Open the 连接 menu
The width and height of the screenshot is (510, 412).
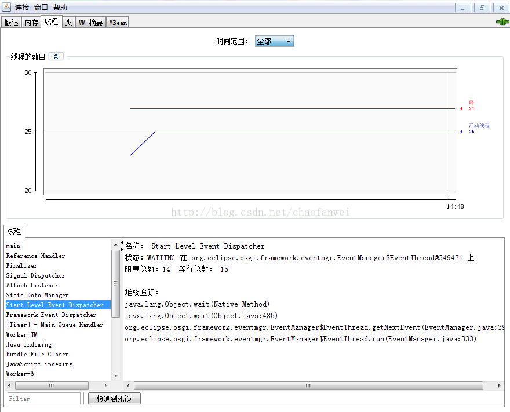point(22,7)
